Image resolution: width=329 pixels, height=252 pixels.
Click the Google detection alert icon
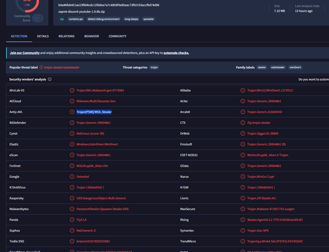[72, 176]
